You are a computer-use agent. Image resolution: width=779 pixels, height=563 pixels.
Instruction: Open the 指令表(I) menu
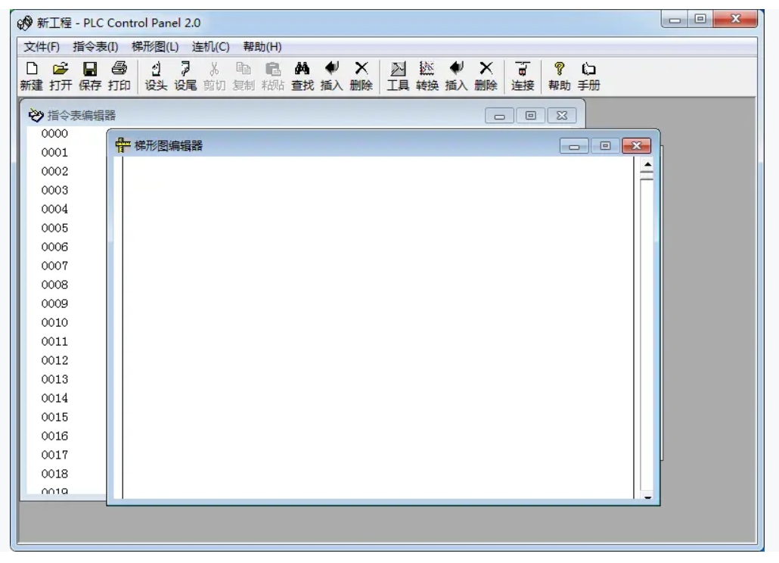point(95,47)
